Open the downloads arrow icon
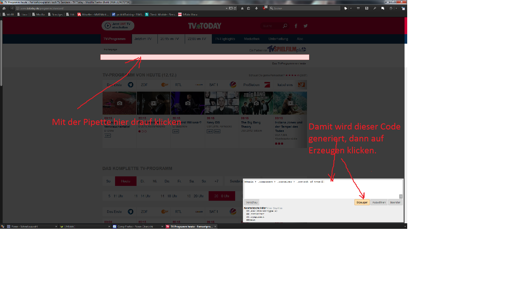This screenshot has width=509, height=286. pos(256,8)
